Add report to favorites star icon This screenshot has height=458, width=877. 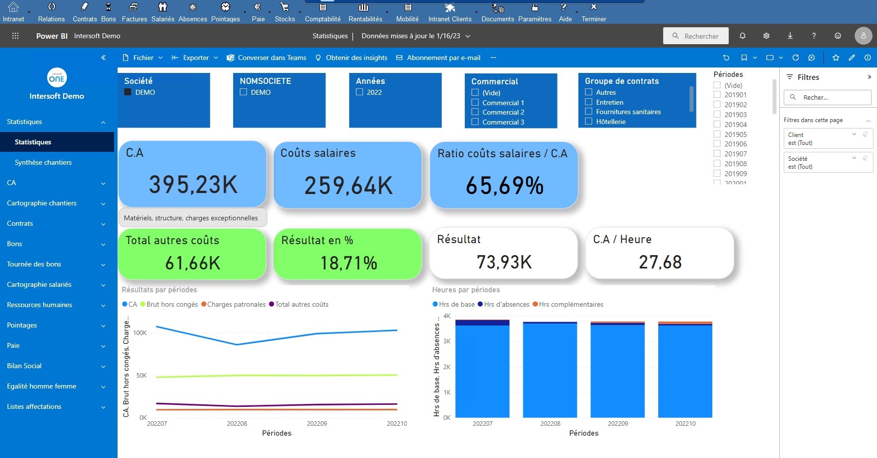coord(835,58)
